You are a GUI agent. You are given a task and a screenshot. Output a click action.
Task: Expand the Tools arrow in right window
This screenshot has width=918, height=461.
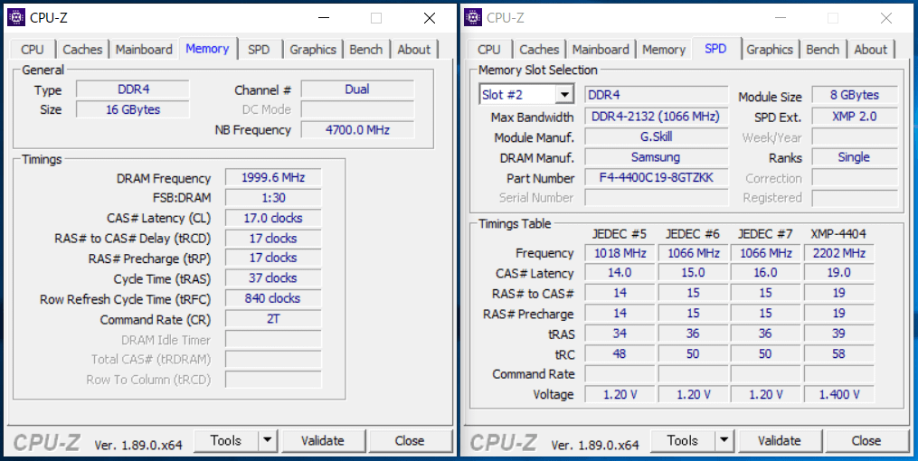pyautogui.click(x=724, y=440)
